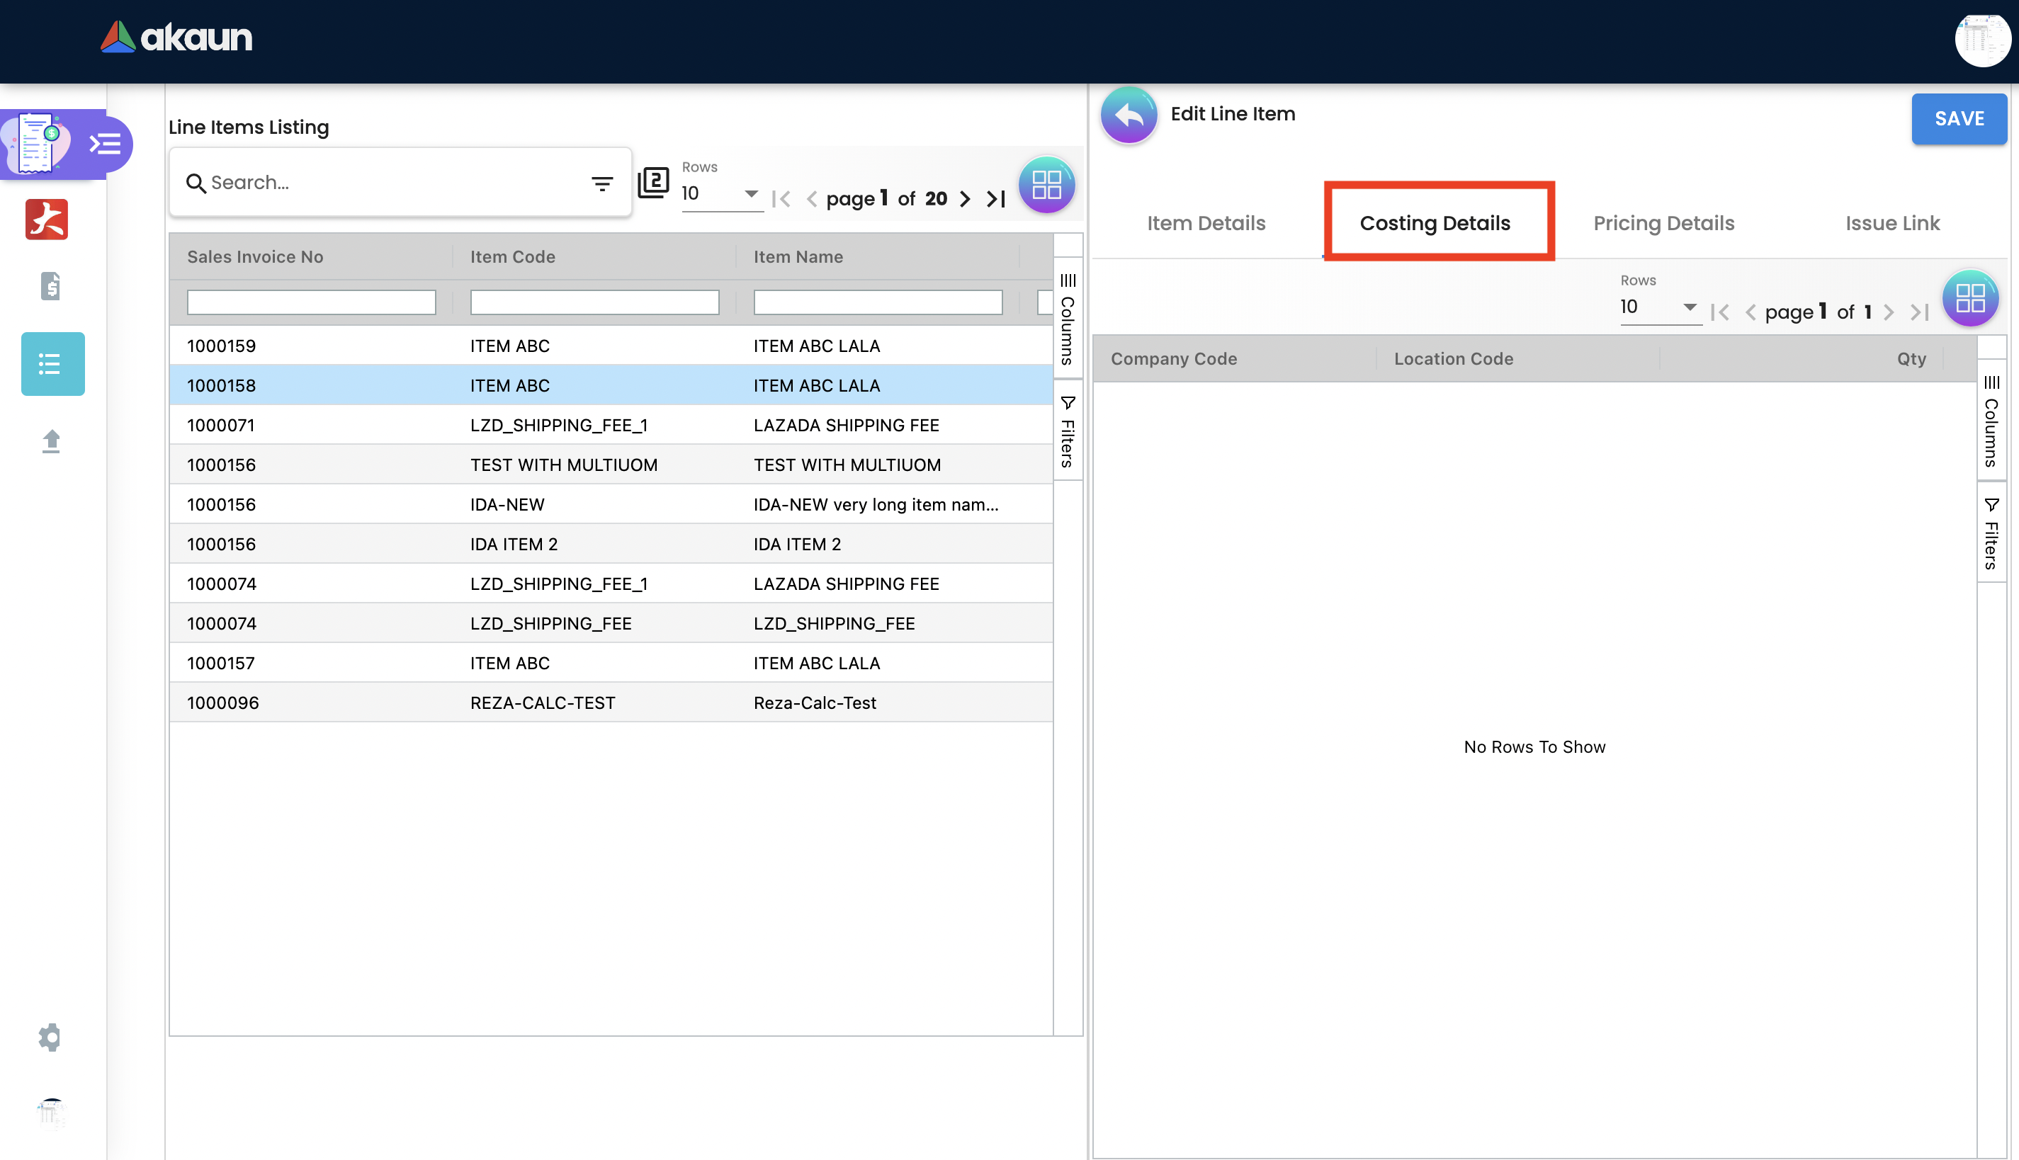Viewport: 2019px width, 1160px height.
Task: Switch to the Pricing Details tab
Action: [1663, 223]
